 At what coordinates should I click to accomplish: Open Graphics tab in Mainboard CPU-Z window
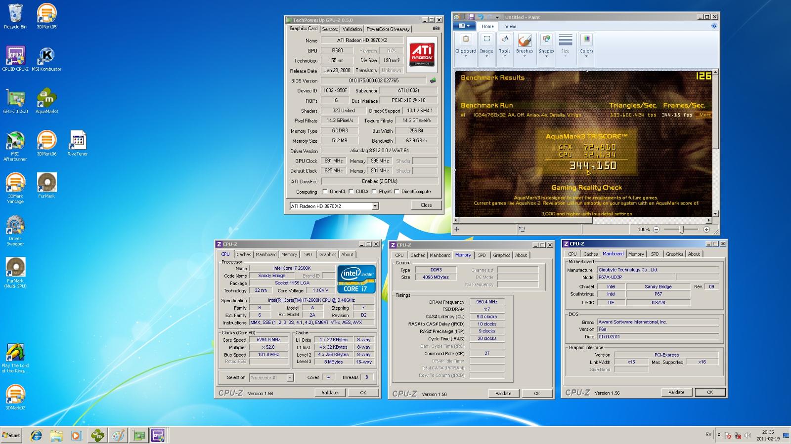[674, 254]
